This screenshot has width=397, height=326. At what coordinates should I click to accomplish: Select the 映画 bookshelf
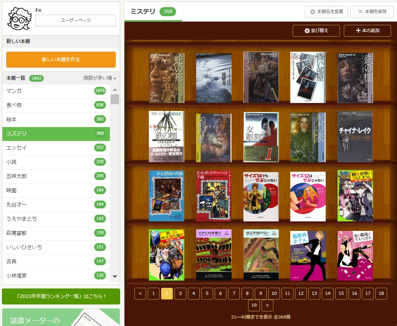coord(56,190)
